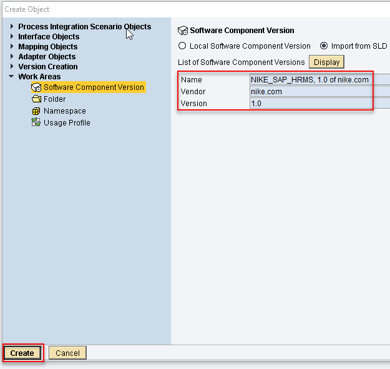The image size is (390, 369).
Task: Select the Usage Profile tree item
Action: coord(61,122)
